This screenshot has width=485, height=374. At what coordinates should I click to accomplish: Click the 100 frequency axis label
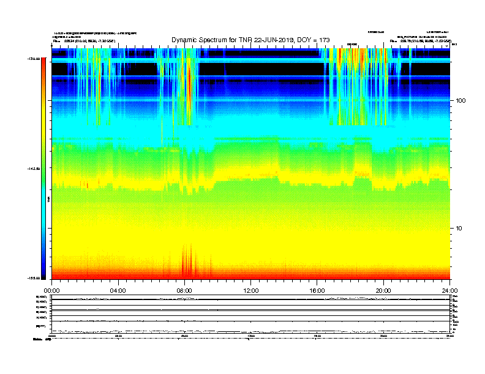click(461, 101)
